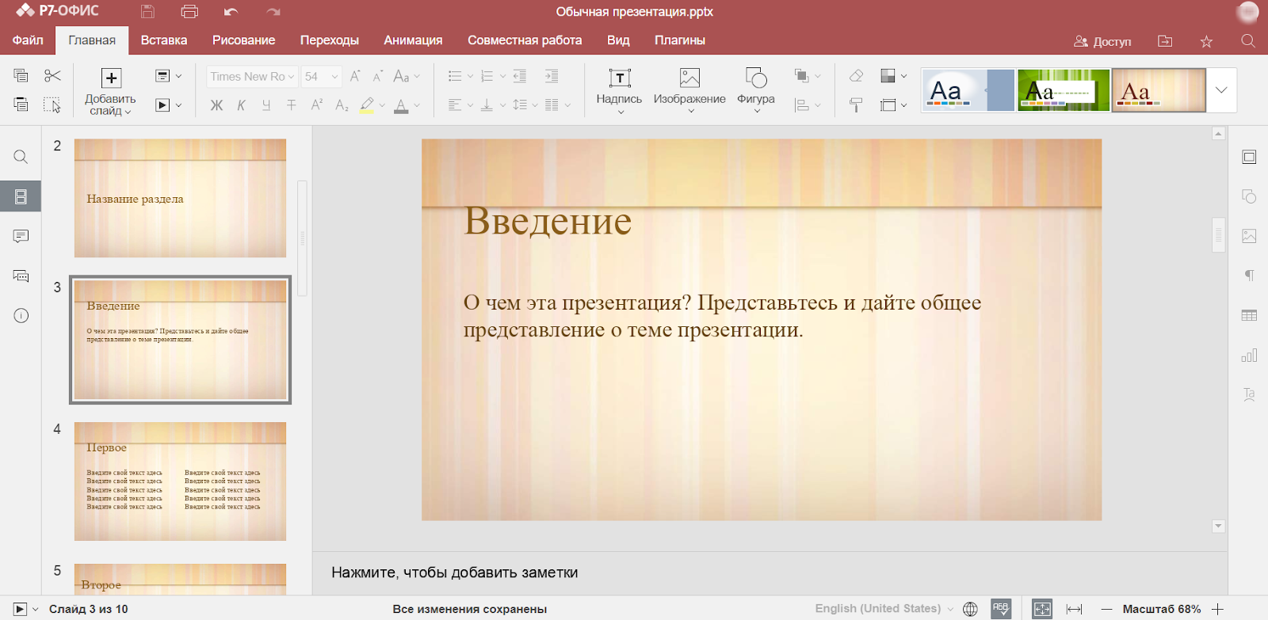The image size is (1268, 620).
Task: Show the slides panel in left sidebar
Action: (21, 196)
